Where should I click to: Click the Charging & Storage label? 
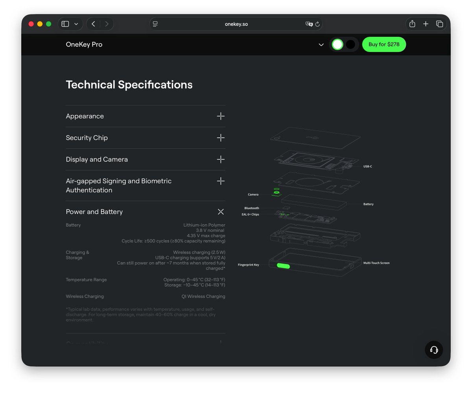(x=77, y=255)
